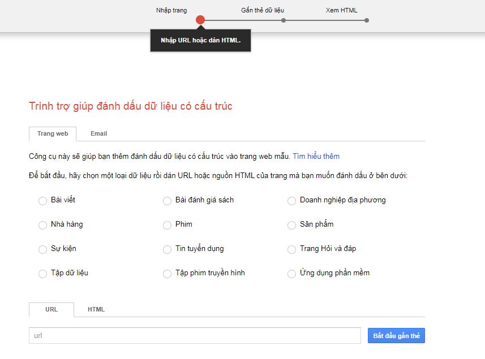Switch to the "HTML" input tab
The height and width of the screenshot is (359, 485).
[x=96, y=310]
